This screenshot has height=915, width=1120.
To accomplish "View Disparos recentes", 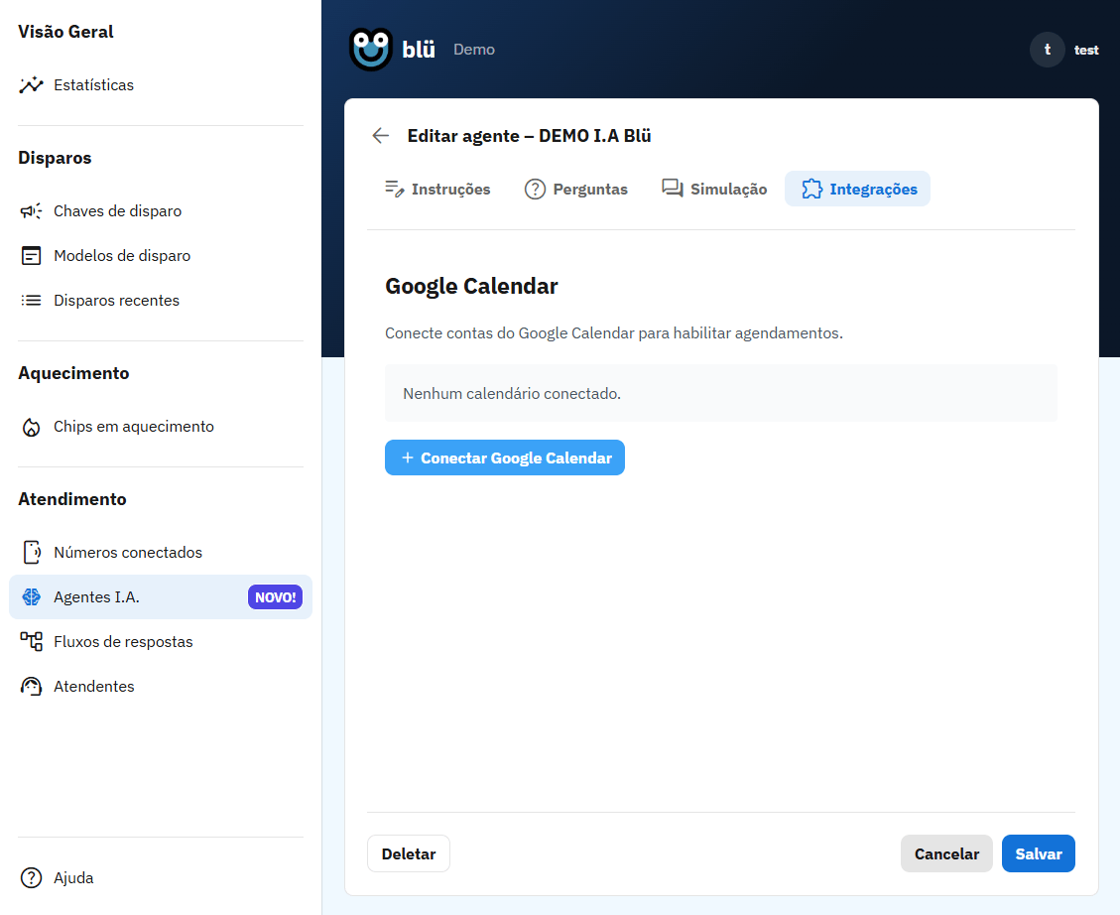I will click(161, 300).
